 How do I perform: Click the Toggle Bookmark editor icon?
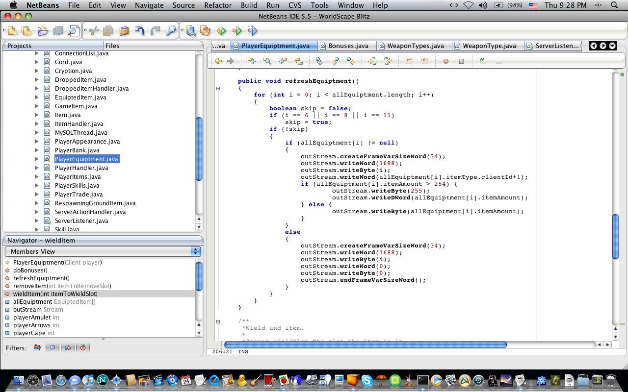point(319,61)
